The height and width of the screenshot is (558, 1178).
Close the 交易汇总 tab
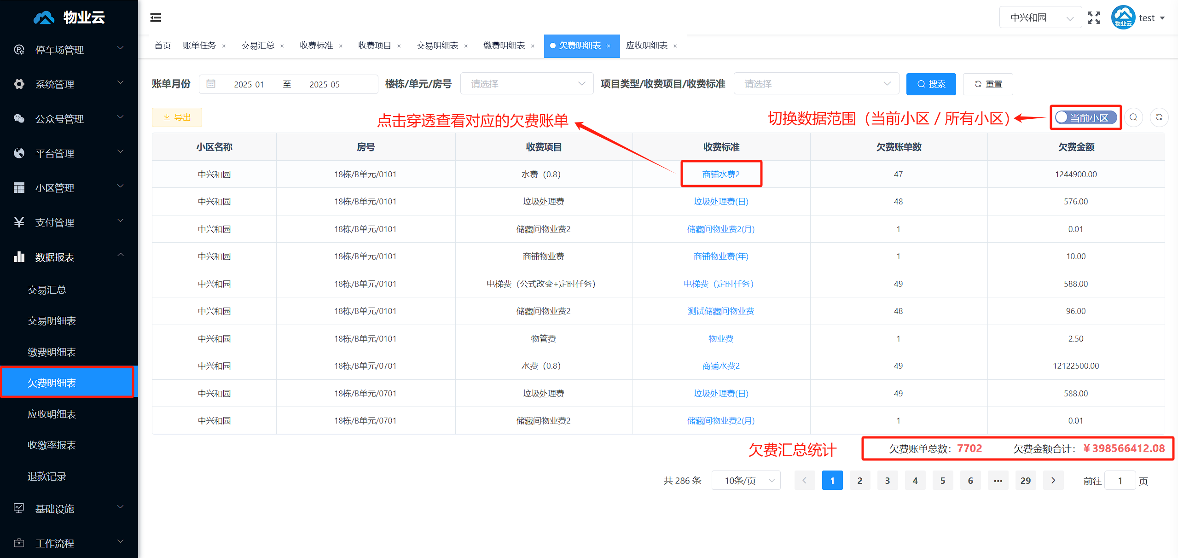click(x=282, y=46)
